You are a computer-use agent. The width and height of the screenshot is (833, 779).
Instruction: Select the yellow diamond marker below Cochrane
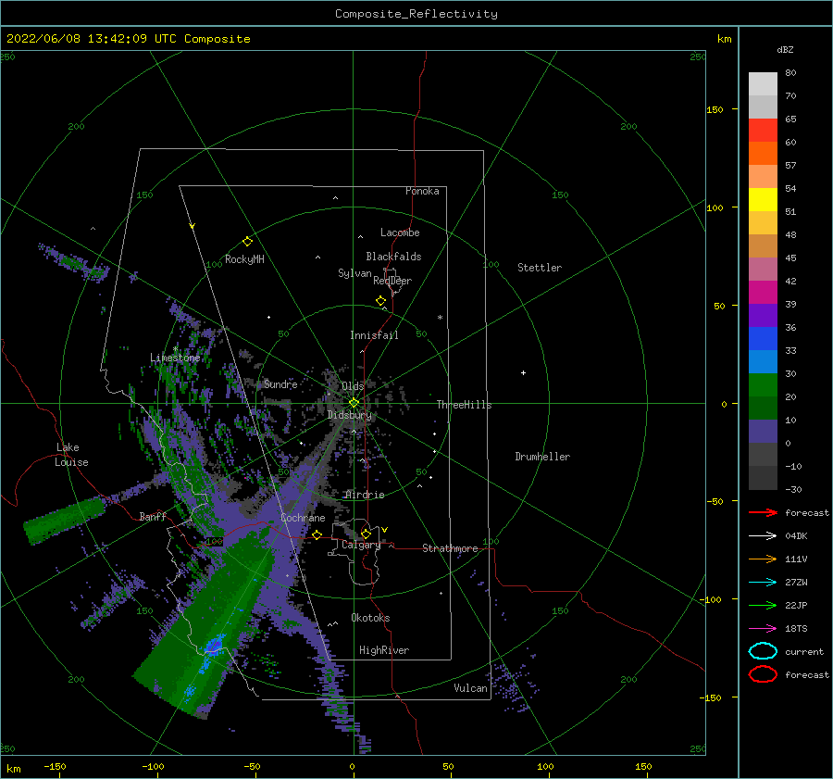(x=317, y=534)
